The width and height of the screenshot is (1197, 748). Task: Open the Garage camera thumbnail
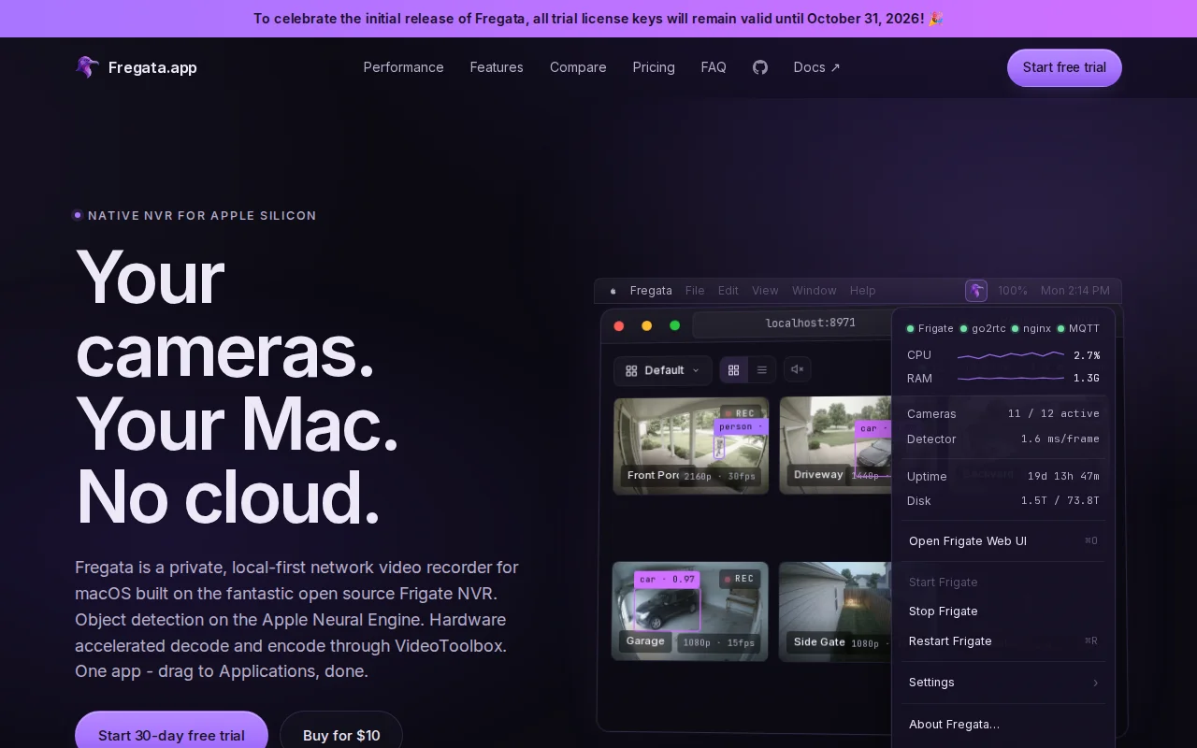(x=690, y=611)
